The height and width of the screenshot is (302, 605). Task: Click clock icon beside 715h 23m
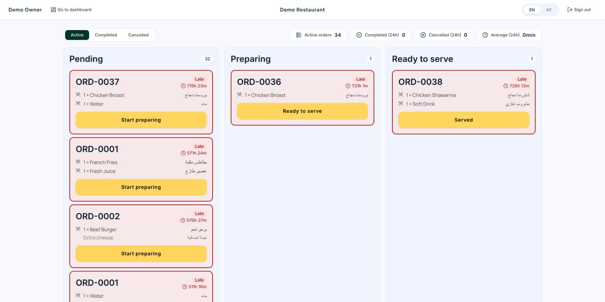183,86
